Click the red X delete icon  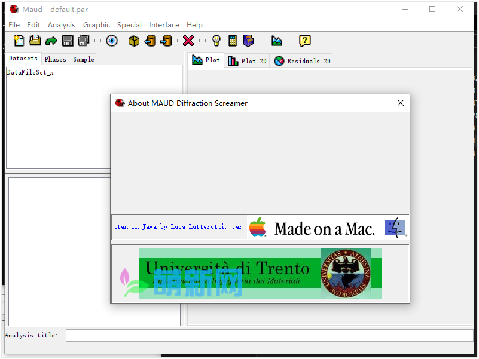188,41
